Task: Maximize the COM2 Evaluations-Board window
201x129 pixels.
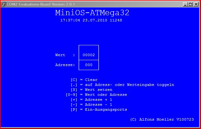Action: [x=190, y=5]
